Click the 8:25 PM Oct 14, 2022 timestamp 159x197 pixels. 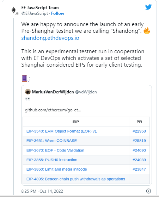(x=42, y=191)
